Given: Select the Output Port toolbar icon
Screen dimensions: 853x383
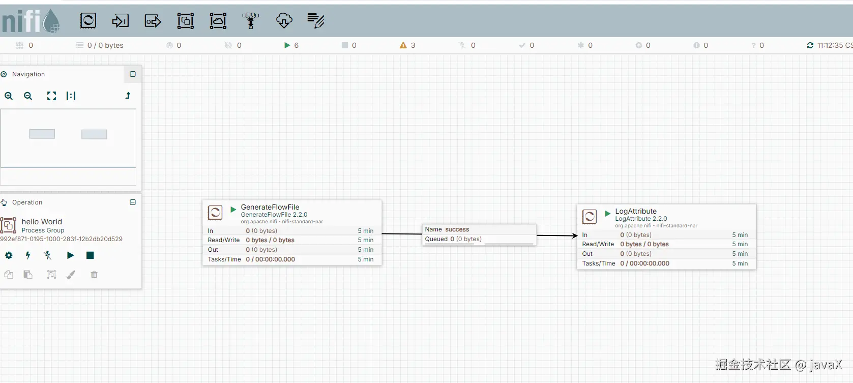Looking at the screenshot, I should pyautogui.click(x=153, y=21).
